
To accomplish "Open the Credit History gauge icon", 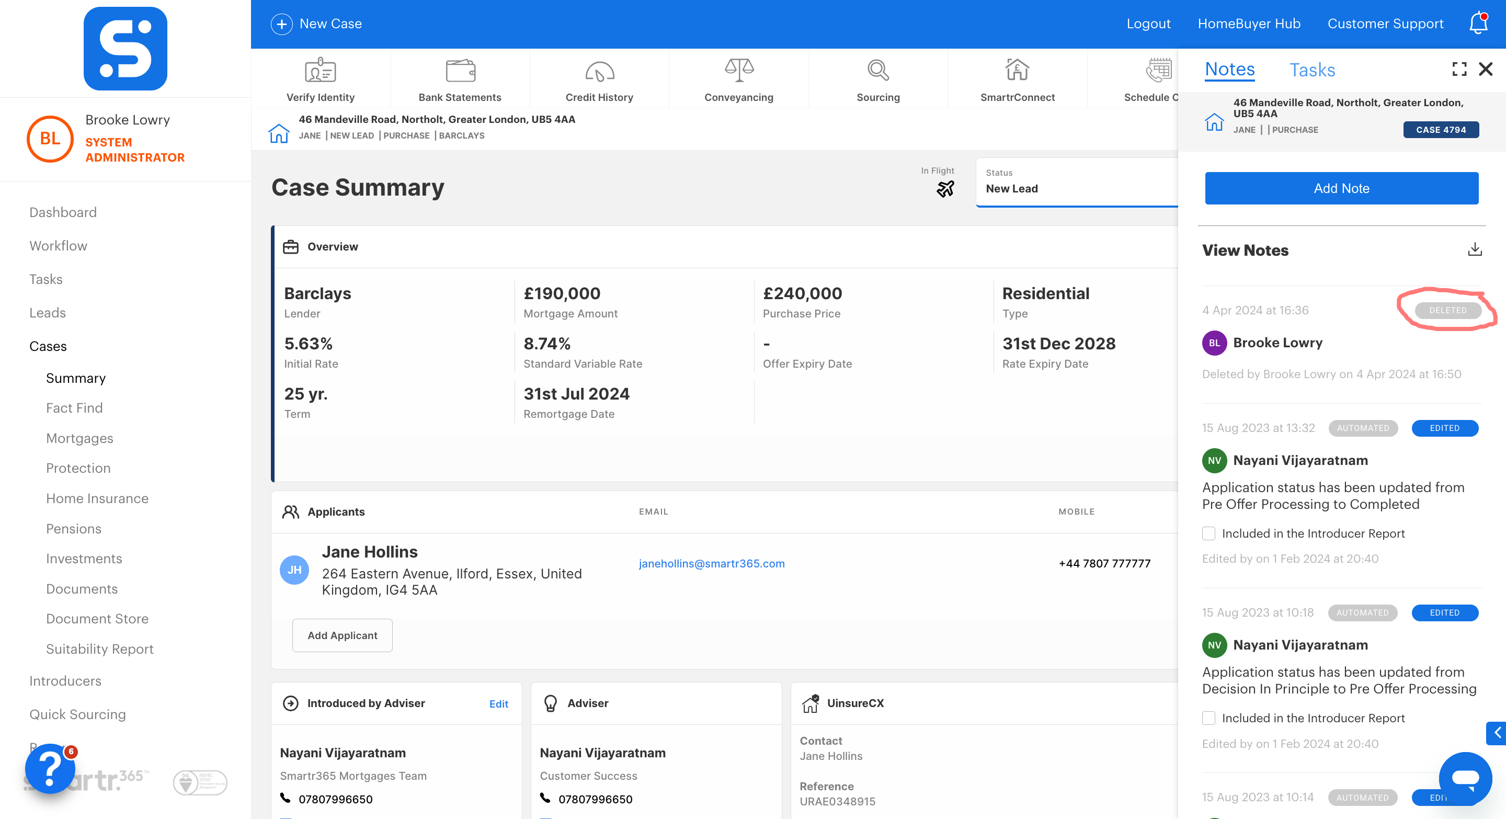I will click(x=599, y=71).
